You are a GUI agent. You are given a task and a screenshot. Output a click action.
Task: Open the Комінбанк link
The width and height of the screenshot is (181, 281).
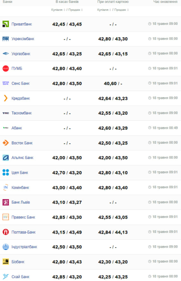tap(20, 187)
